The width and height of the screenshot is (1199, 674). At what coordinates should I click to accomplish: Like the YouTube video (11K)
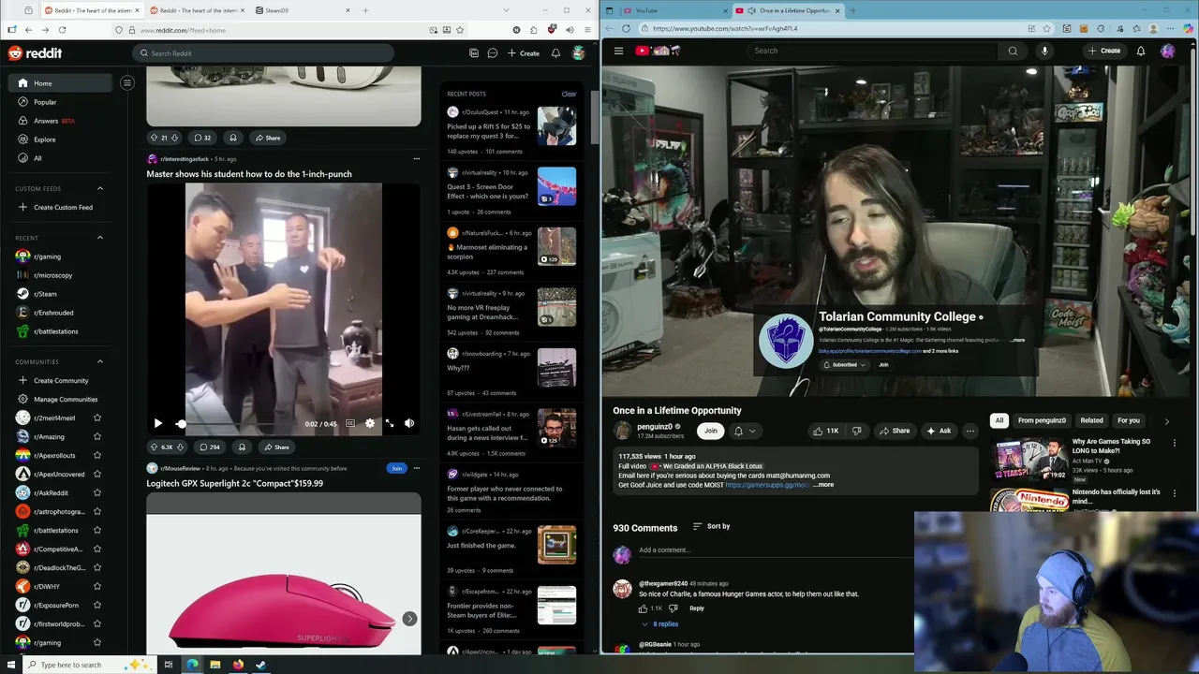pyautogui.click(x=825, y=431)
